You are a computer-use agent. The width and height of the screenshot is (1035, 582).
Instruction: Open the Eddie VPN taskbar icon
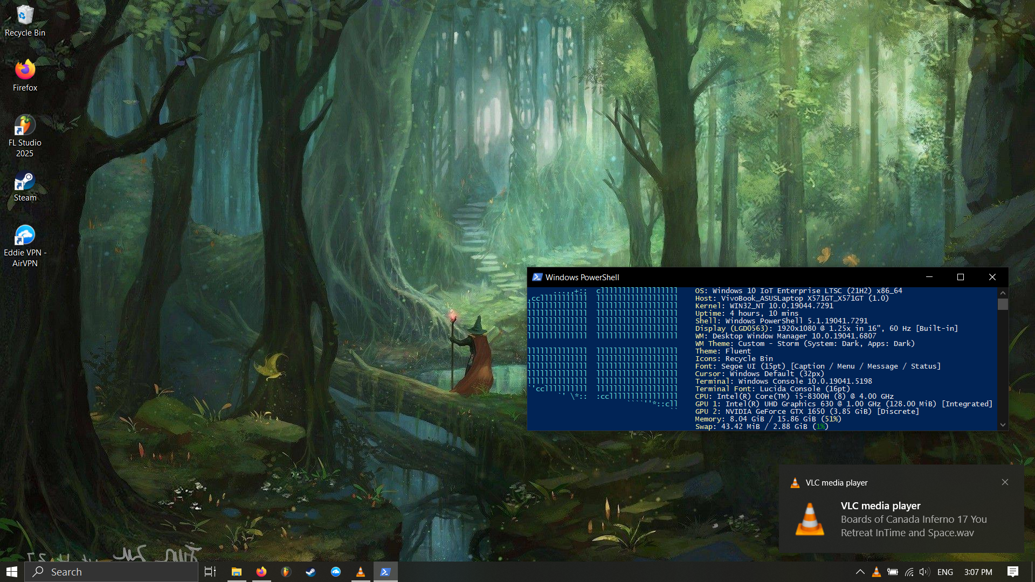click(336, 572)
